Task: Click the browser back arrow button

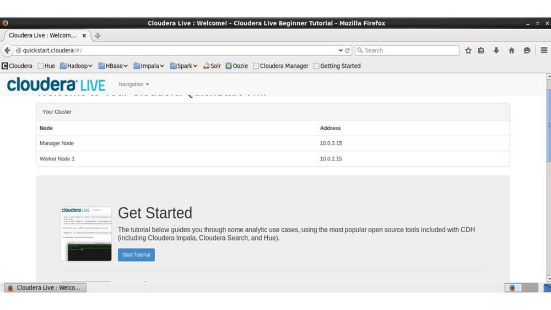Action: click(7, 50)
